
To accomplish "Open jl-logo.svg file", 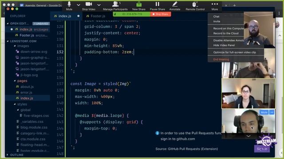I will pyautogui.click(x=29, y=75).
